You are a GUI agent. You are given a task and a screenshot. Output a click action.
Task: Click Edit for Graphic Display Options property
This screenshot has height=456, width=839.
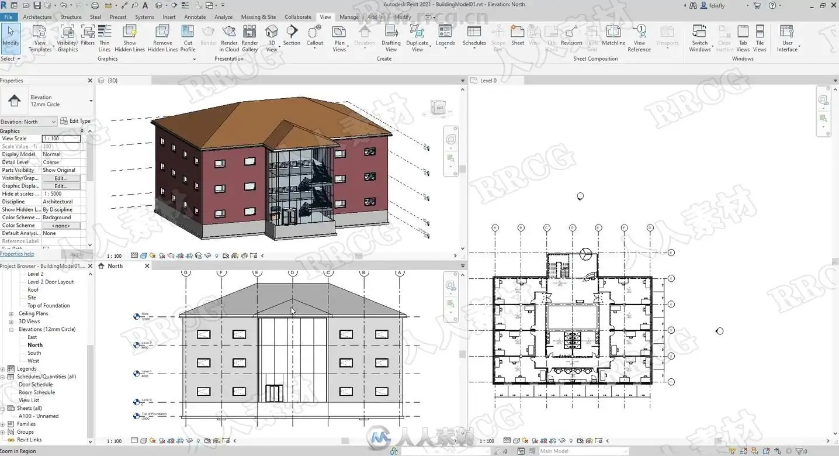(x=61, y=186)
